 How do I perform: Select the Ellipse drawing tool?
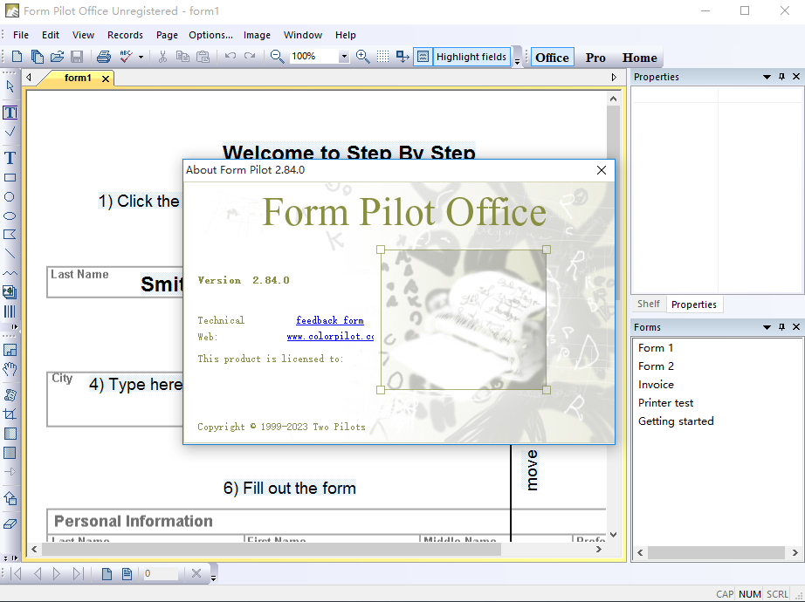tap(10, 217)
